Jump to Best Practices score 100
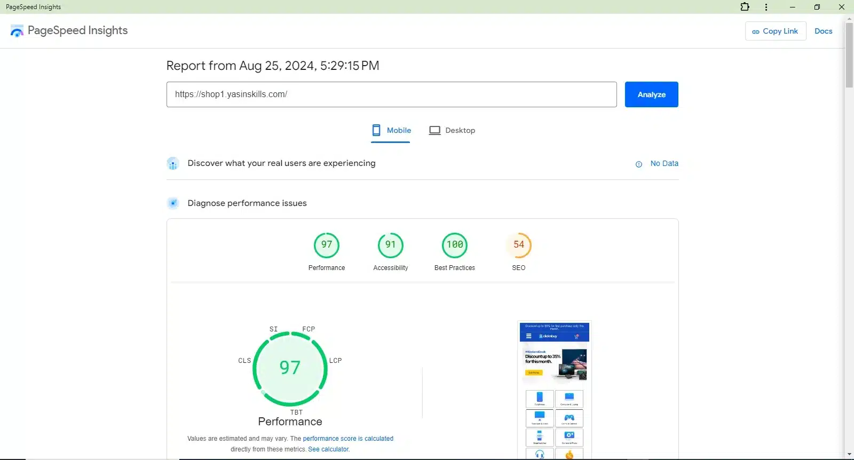854x460 pixels. pyautogui.click(x=455, y=245)
